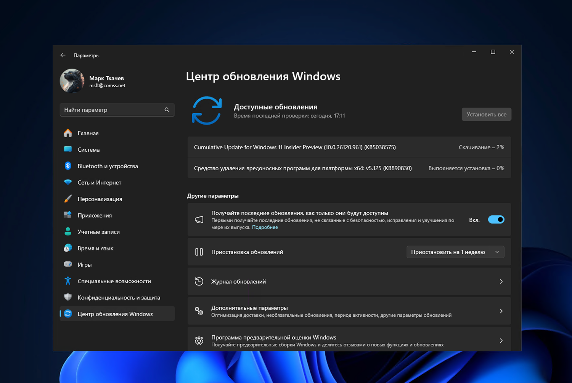572x383 pixels.
Task: Open Учетные записи section
Action: (117, 231)
